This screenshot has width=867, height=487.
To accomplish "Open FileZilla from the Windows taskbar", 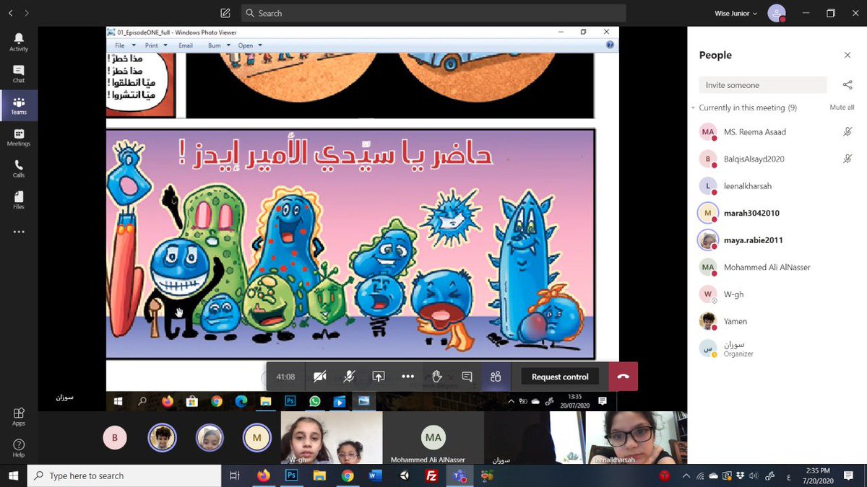I will point(431,475).
